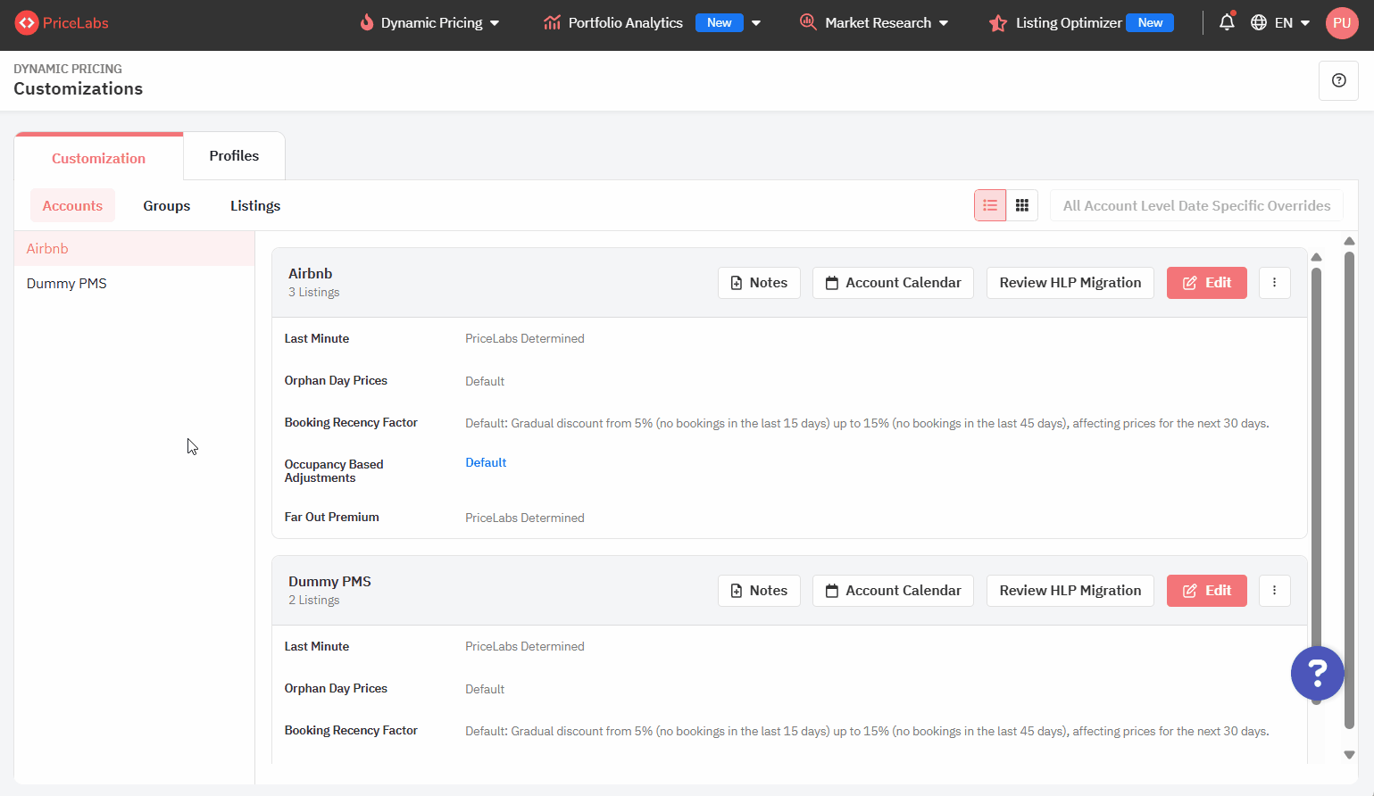The height and width of the screenshot is (796, 1374).
Task: Click the Dummy PMS Orphan Day Prices label
Action: tap(336, 688)
